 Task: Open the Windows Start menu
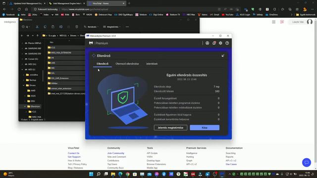coord(91,174)
